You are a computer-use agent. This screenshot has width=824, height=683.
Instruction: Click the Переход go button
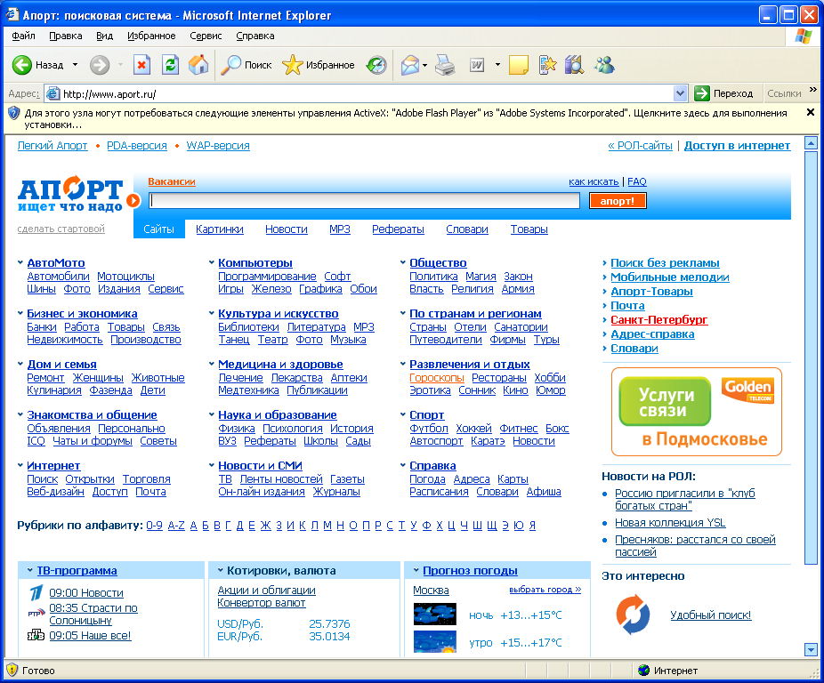723,93
